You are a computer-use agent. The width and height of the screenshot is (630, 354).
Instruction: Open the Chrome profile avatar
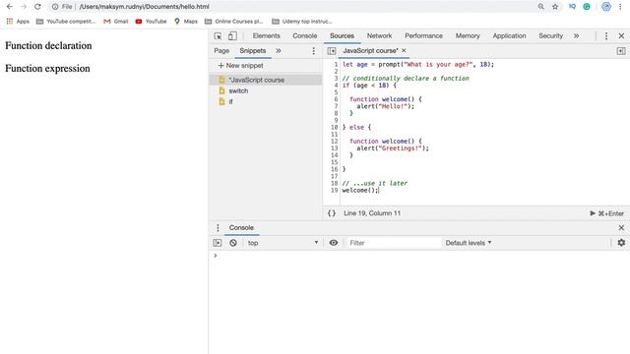(x=606, y=7)
